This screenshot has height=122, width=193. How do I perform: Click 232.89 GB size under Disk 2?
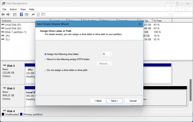[8, 73]
